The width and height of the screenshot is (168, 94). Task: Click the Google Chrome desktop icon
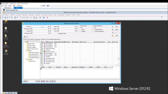tap(6, 52)
